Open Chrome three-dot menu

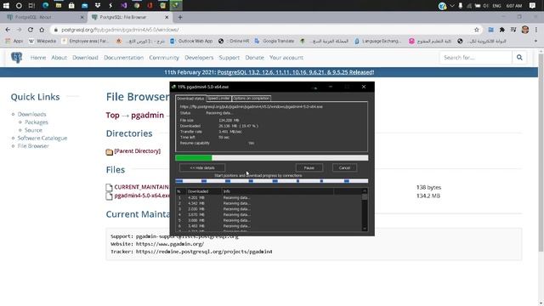536,30
